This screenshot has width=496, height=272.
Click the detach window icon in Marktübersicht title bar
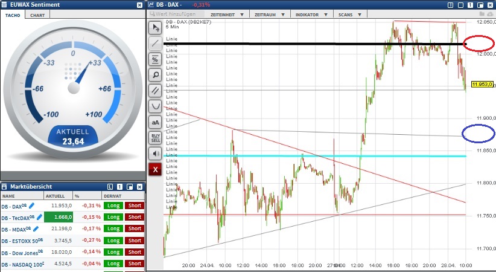pyautogui.click(x=130, y=187)
